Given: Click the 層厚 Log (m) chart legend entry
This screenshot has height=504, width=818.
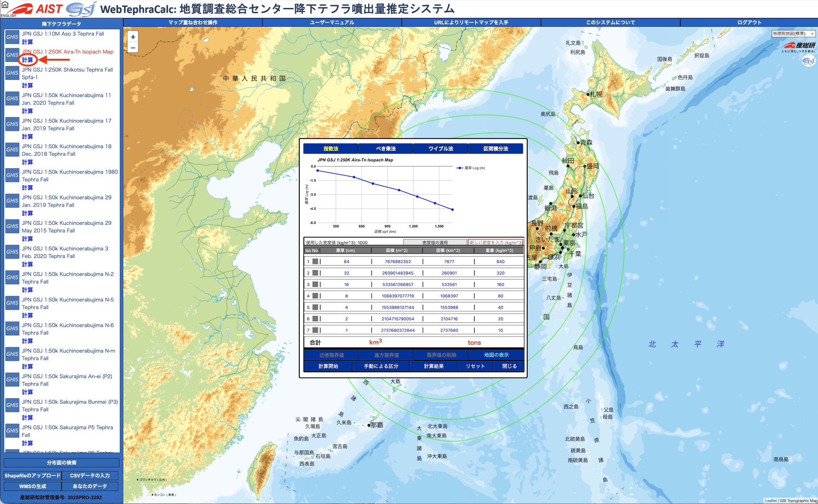Looking at the screenshot, I should pyautogui.click(x=471, y=168).
